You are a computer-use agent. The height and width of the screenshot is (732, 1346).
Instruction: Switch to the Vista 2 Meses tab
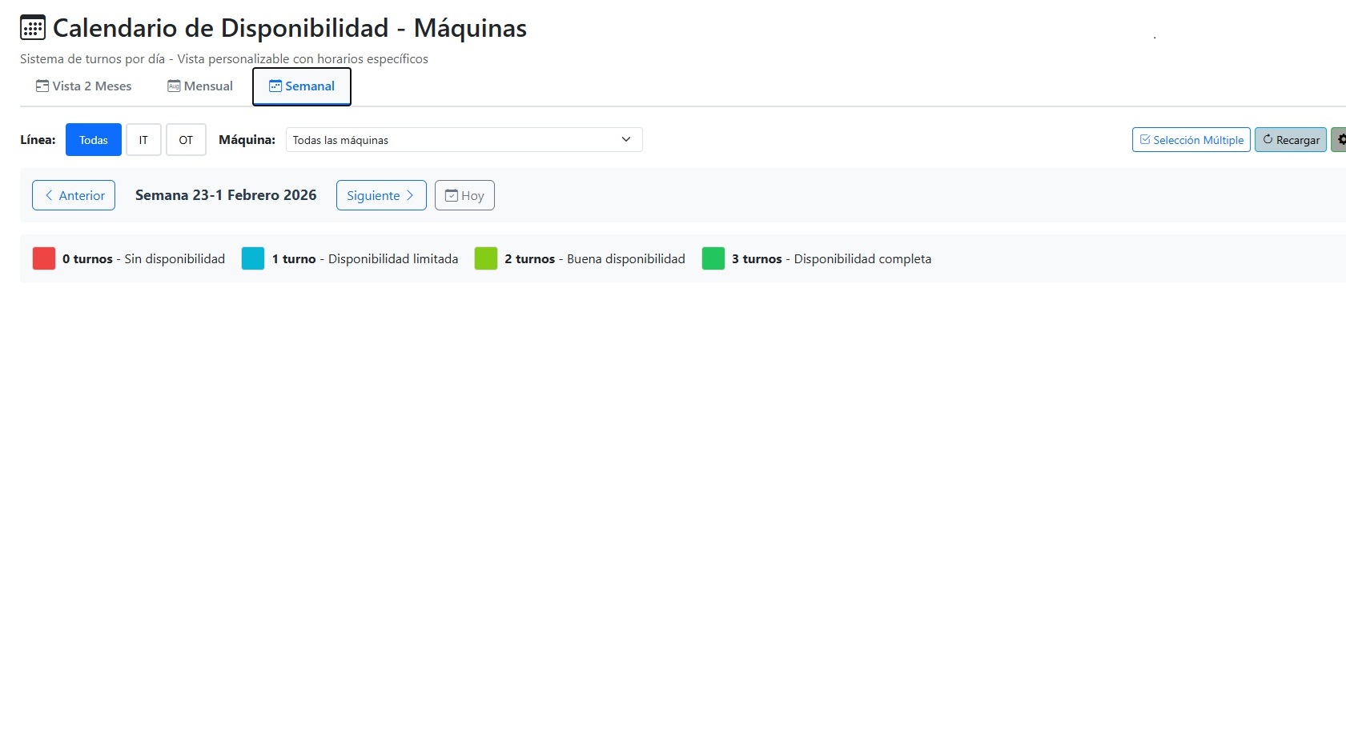pyautogui.click(x=83, y=85)
